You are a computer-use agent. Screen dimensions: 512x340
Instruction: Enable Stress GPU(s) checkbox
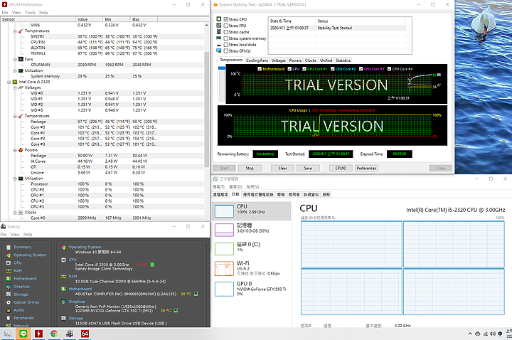226,51
